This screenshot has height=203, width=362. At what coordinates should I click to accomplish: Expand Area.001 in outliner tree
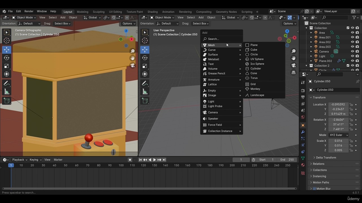pyautogui.click(x=311, y=37)
